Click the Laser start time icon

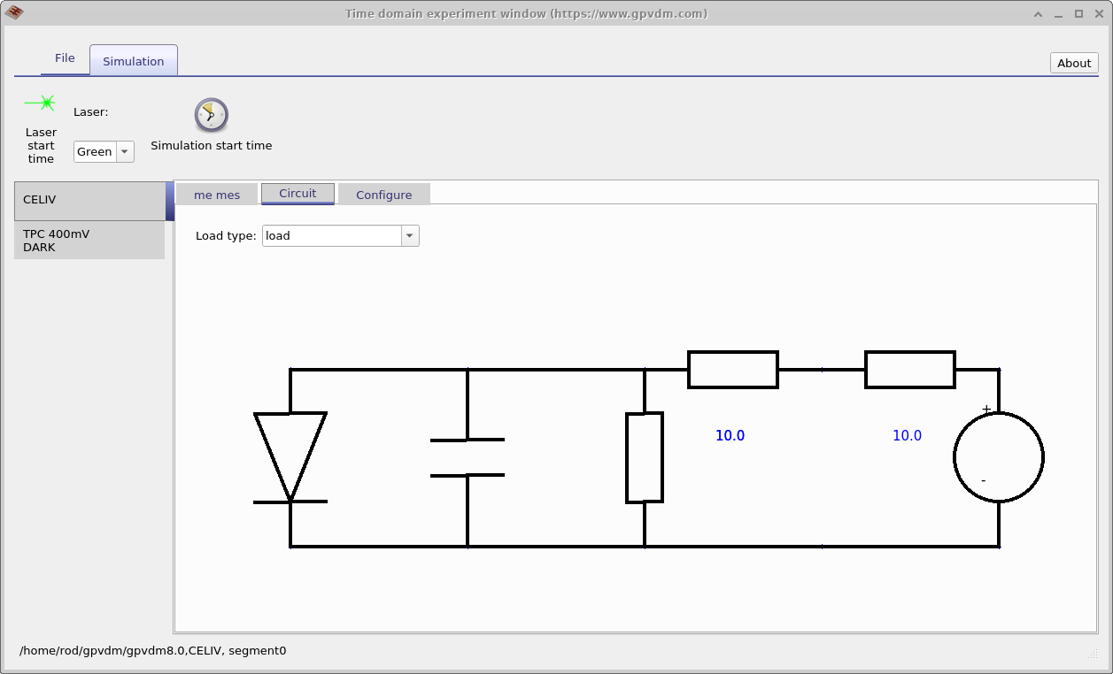point(41,101)
